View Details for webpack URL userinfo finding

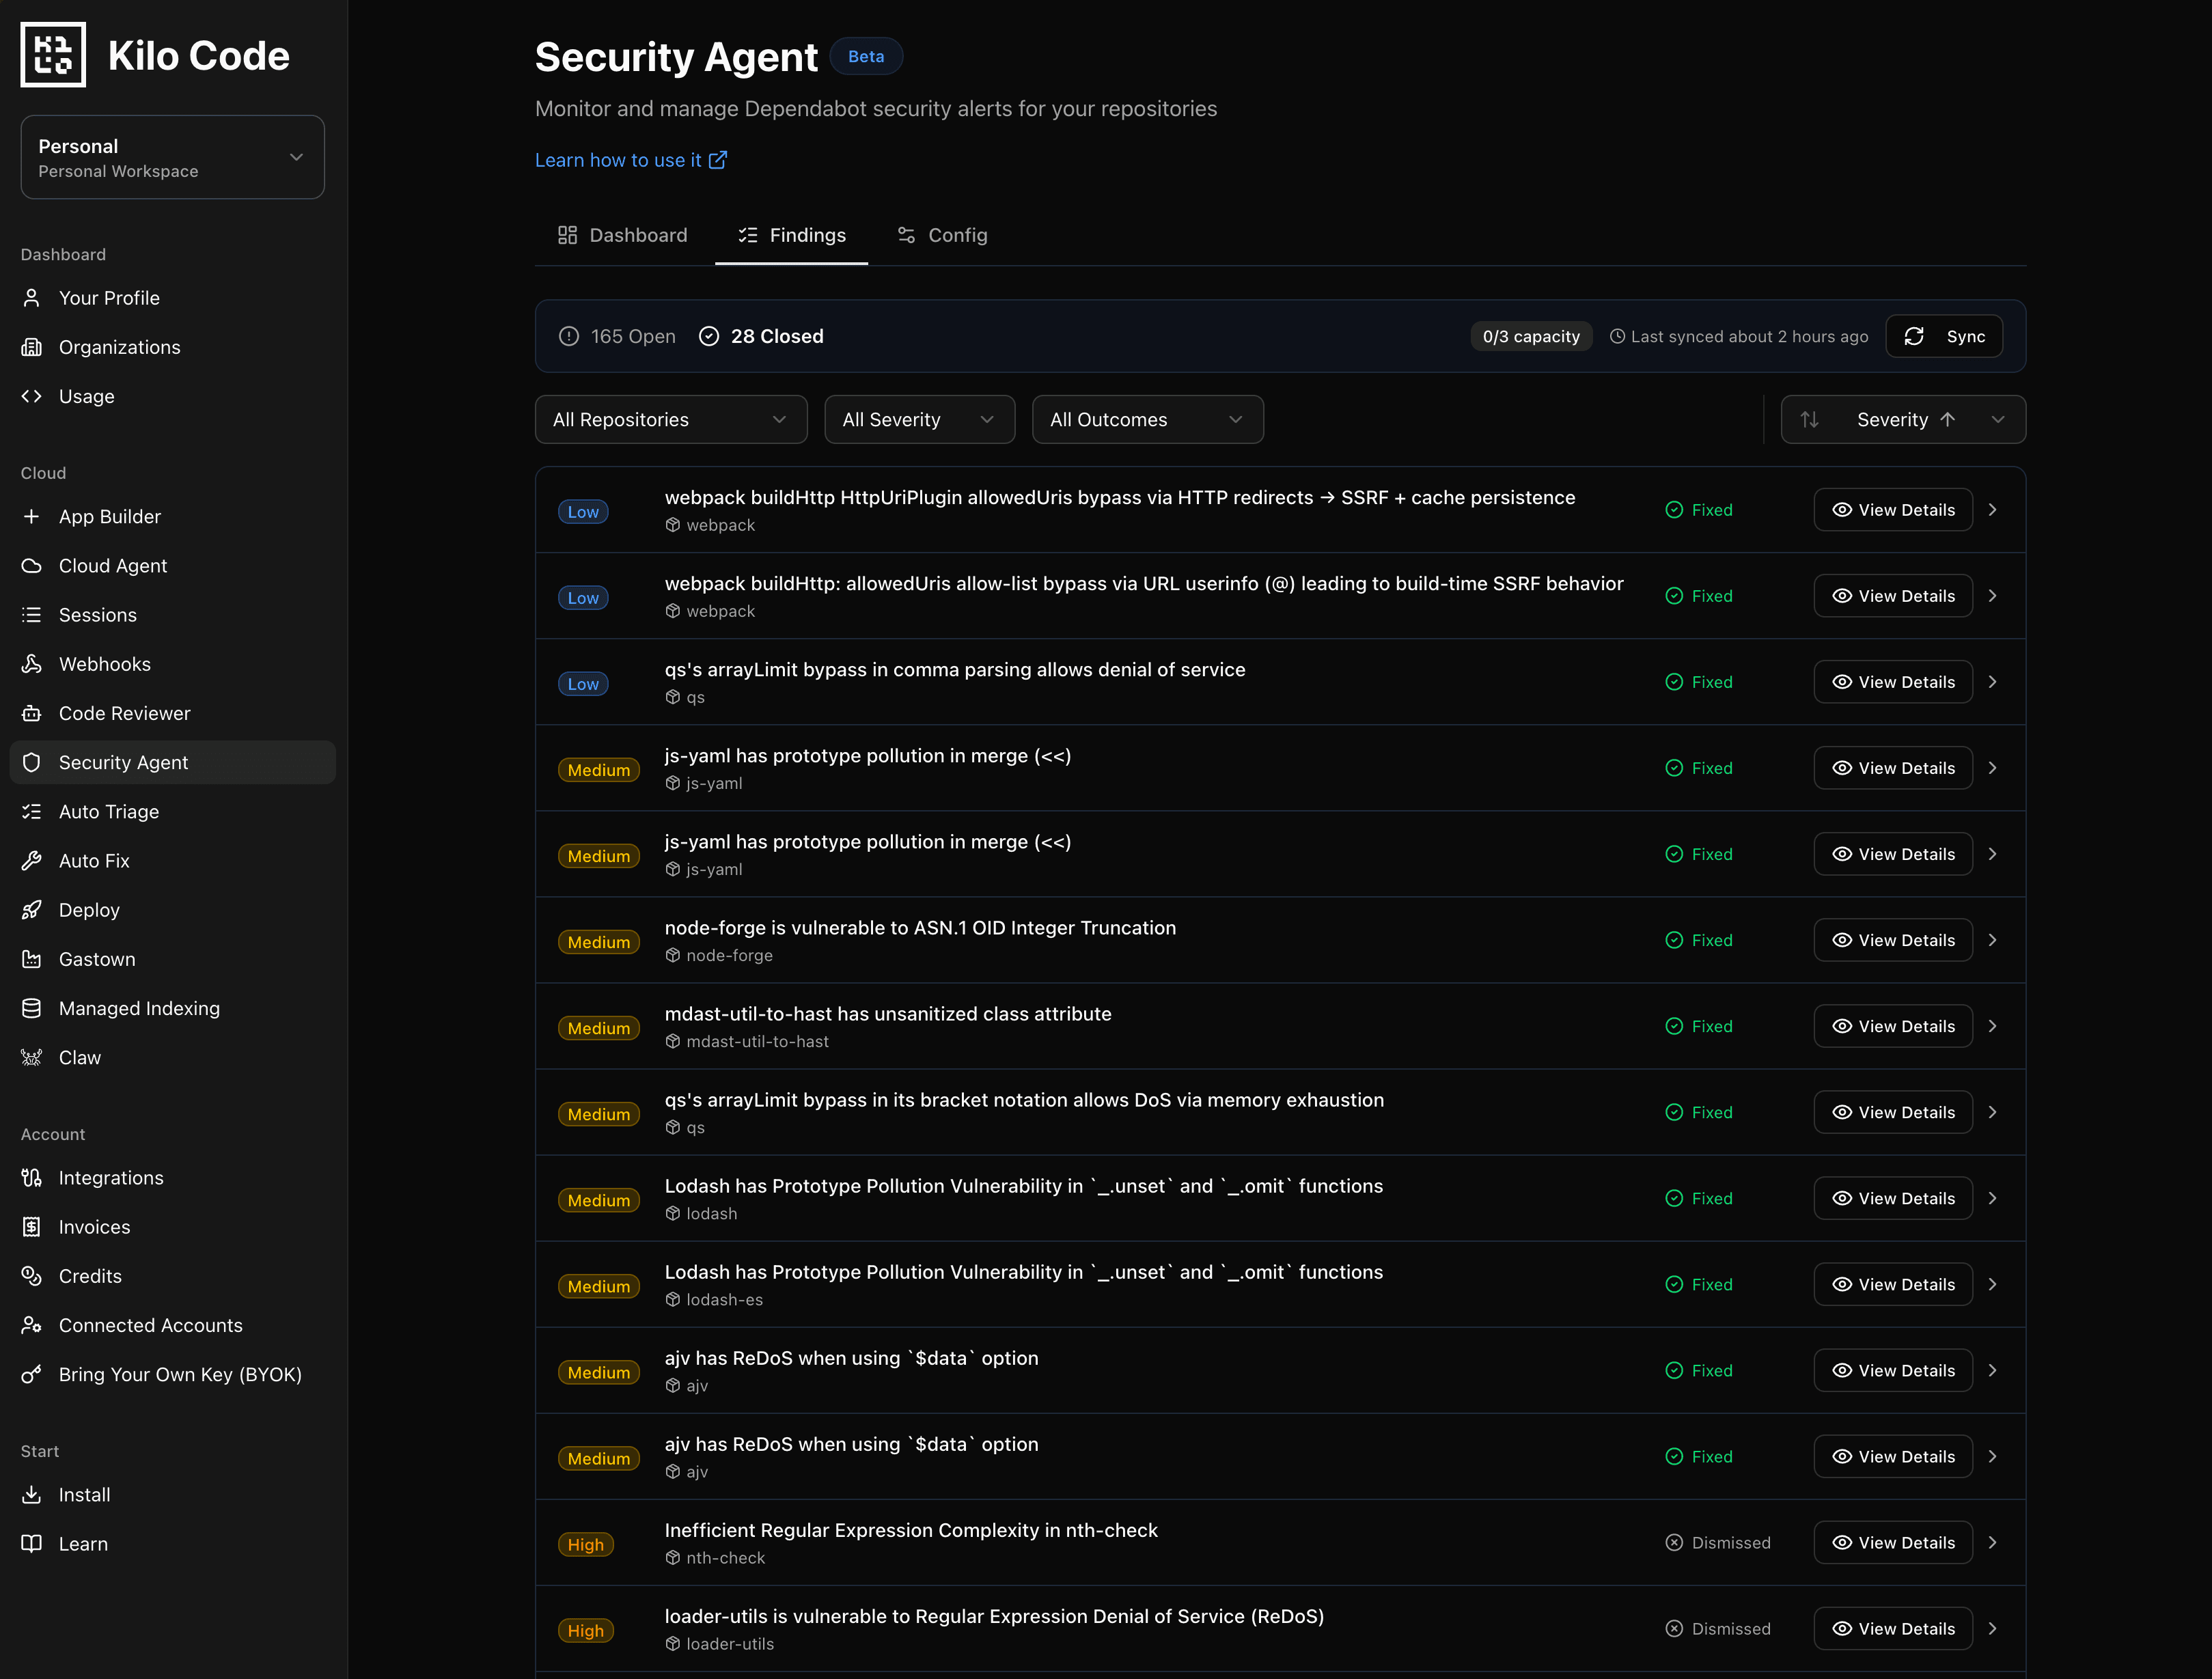click(1893, 596)
